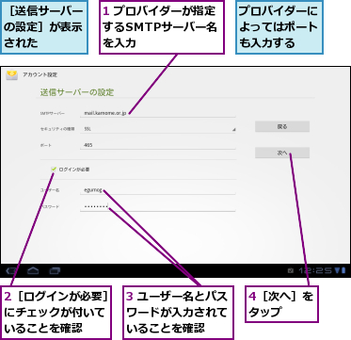
Task: Tap the 送信サーバーの設定 heading
Action: coord(77,92)
